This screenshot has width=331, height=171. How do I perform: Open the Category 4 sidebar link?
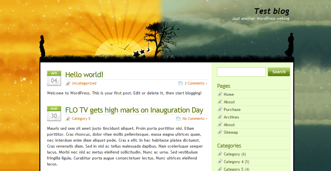pos(233,162)
